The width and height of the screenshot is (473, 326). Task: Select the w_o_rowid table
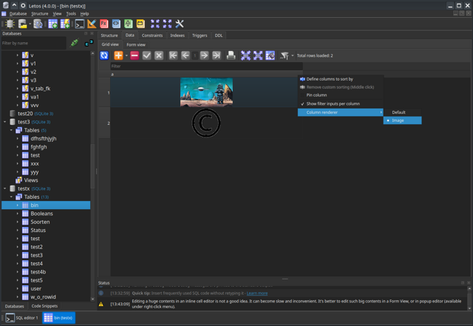(x=43, y=297)
